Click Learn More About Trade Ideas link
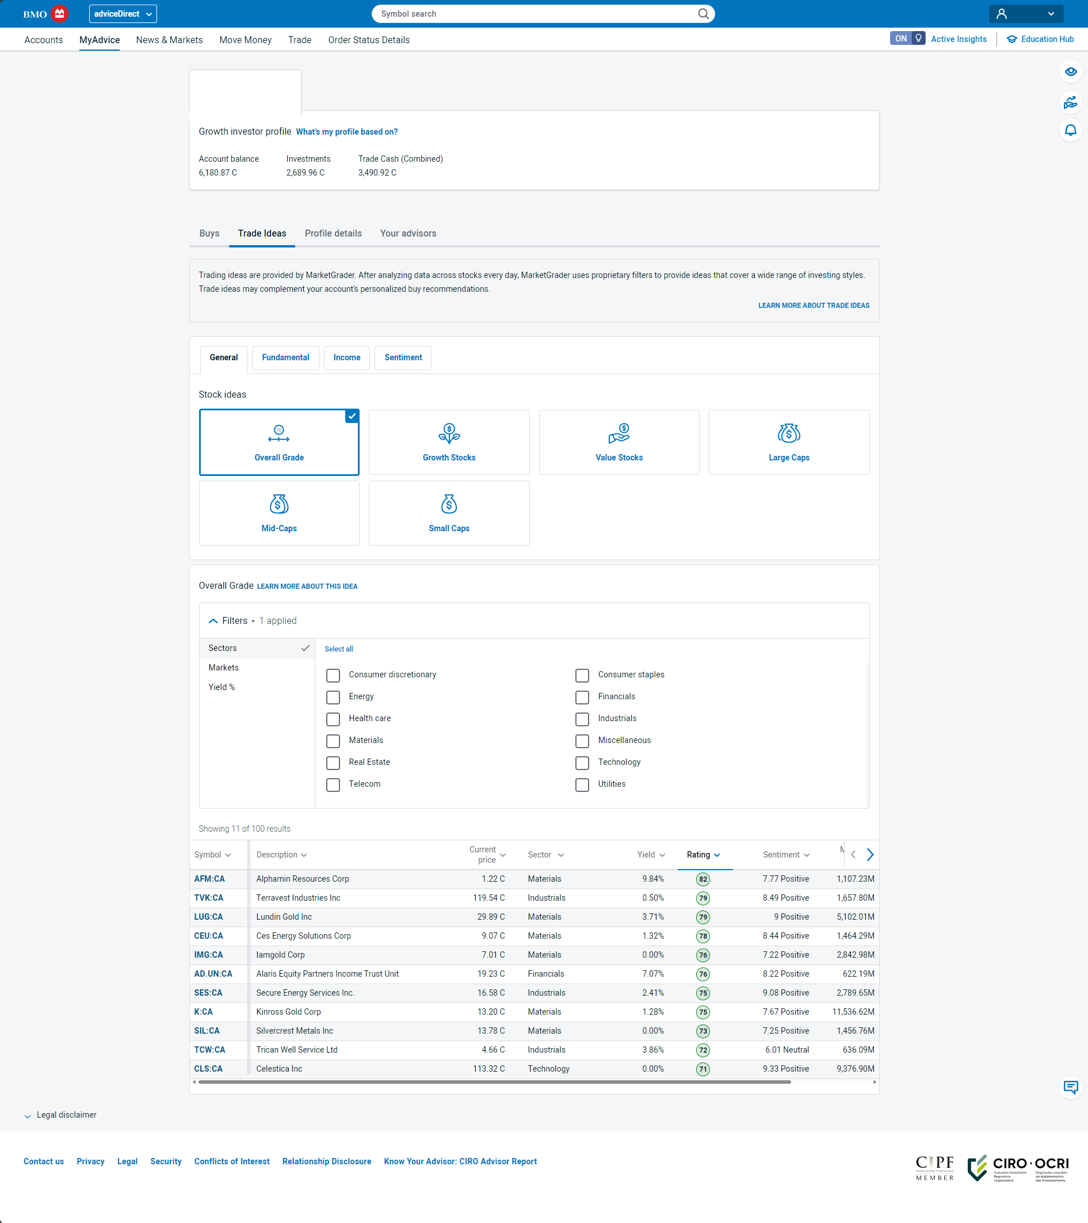1088x1223 pixels. pyautogui.click(x=814, y=305)
